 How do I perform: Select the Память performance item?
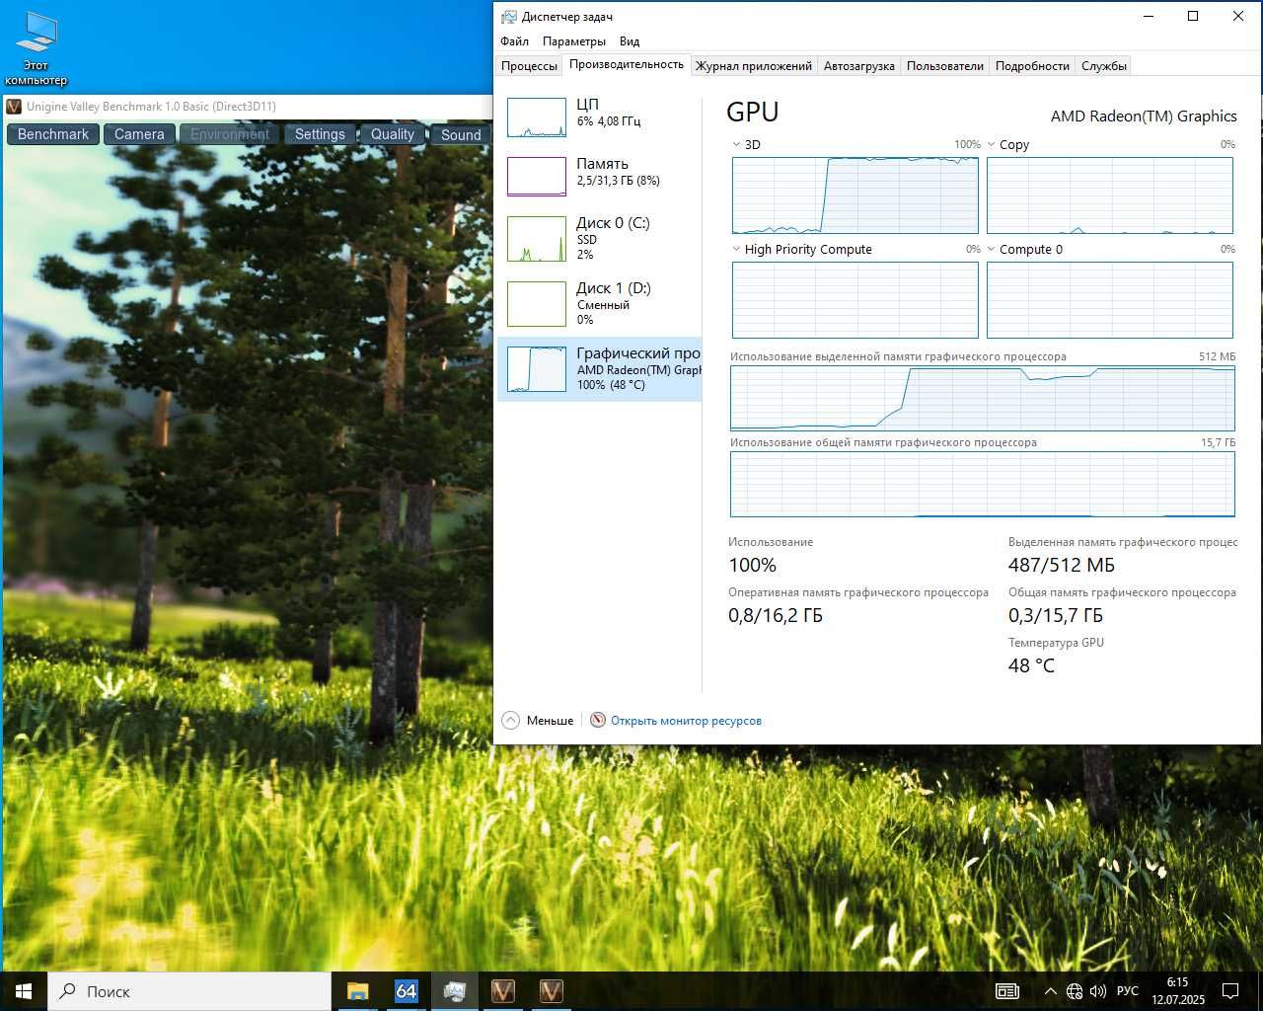[x=599, y=176]
